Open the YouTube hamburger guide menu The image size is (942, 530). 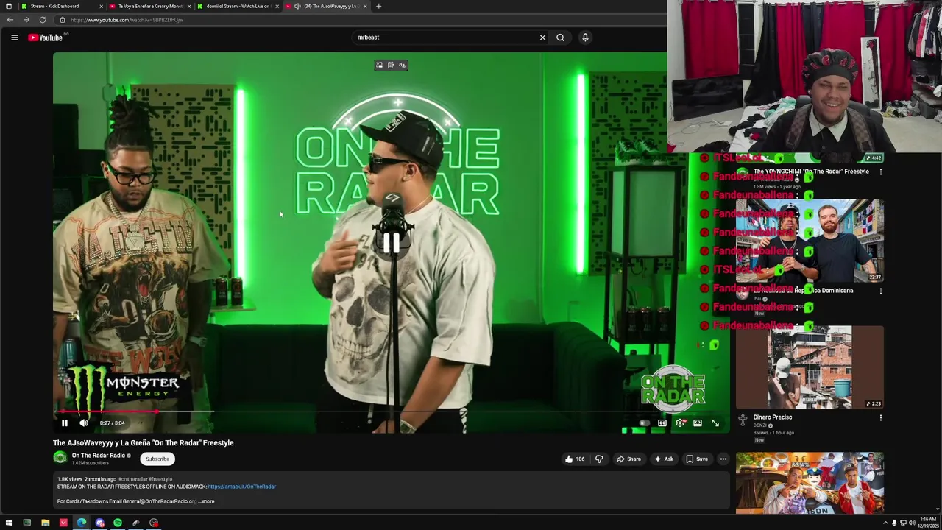tap(14, 38)
